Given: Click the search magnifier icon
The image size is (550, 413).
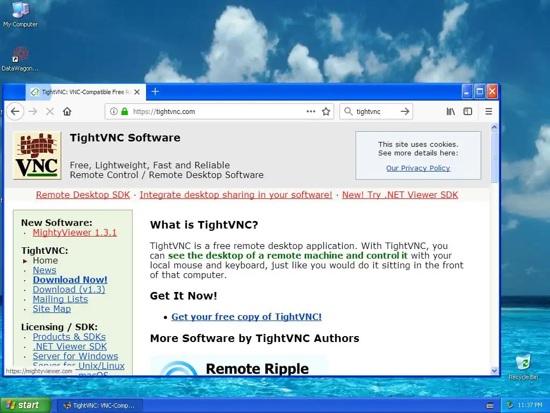Looking at the screenshot, I should [x=348, y=111].
